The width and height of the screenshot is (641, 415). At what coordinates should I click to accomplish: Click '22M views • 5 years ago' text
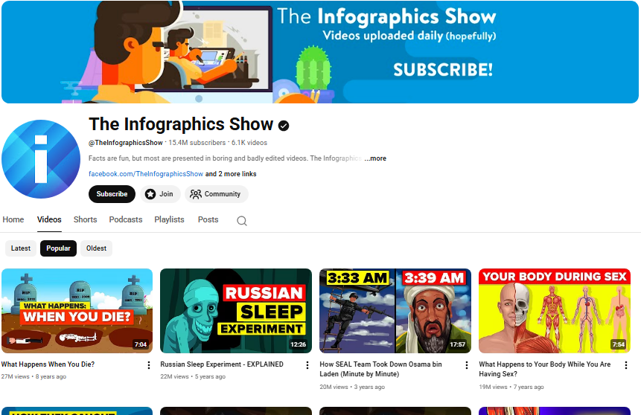193,376
